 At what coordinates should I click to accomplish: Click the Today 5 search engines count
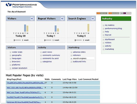pos(81,36)
